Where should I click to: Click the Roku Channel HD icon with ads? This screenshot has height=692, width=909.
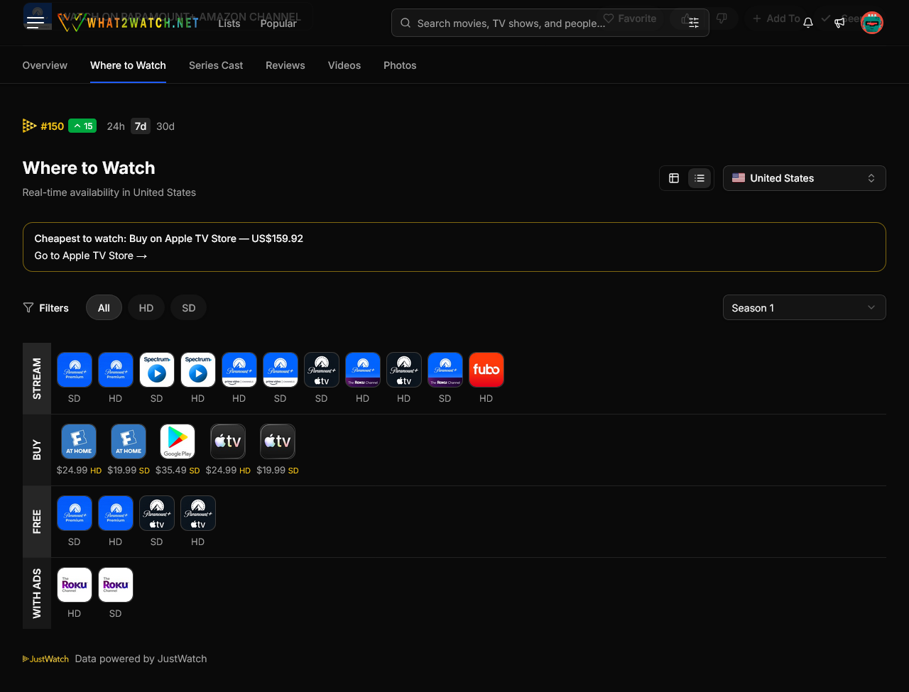[75, 585]
